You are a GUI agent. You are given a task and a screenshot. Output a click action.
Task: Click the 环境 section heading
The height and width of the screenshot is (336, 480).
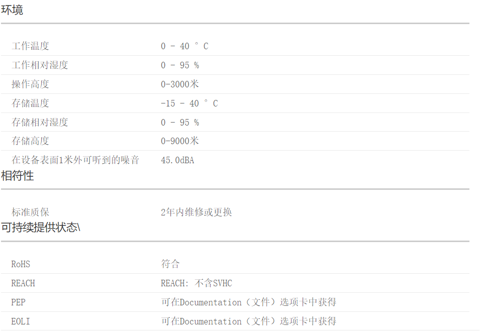click(12, 10)
